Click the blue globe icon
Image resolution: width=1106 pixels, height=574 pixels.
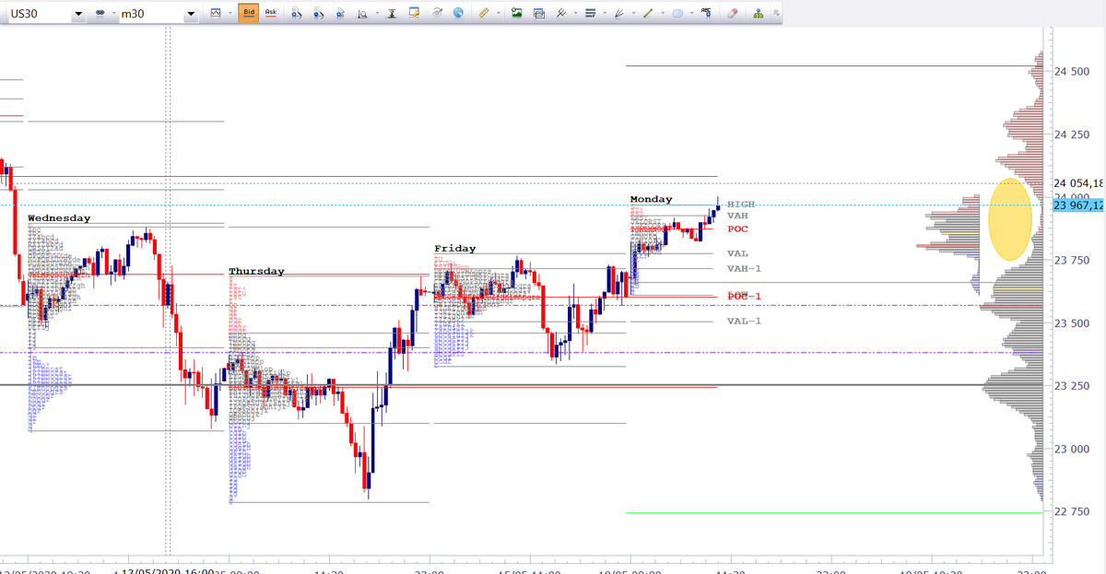pos(457,14)
